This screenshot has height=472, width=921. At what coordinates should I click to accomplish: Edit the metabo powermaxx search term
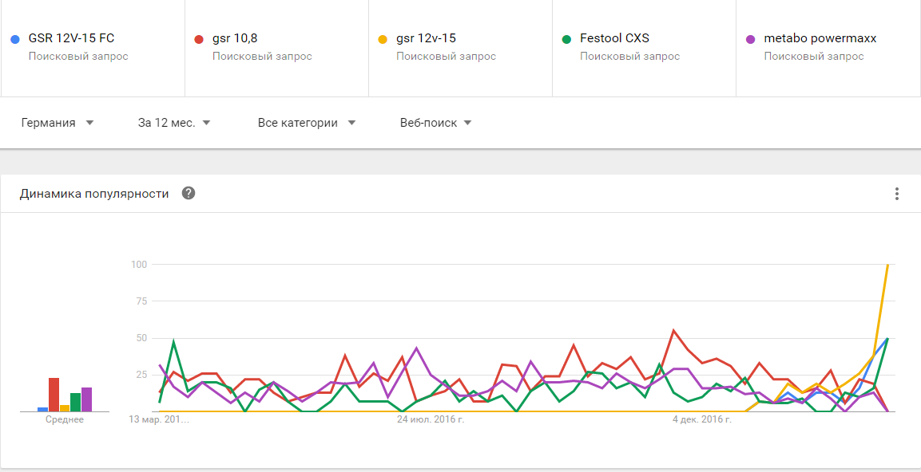pyautogui.click(x=820, y=39)
